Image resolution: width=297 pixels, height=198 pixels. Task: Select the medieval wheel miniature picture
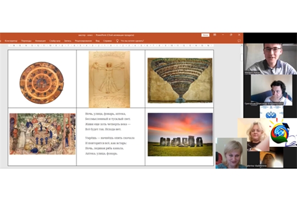42,134
